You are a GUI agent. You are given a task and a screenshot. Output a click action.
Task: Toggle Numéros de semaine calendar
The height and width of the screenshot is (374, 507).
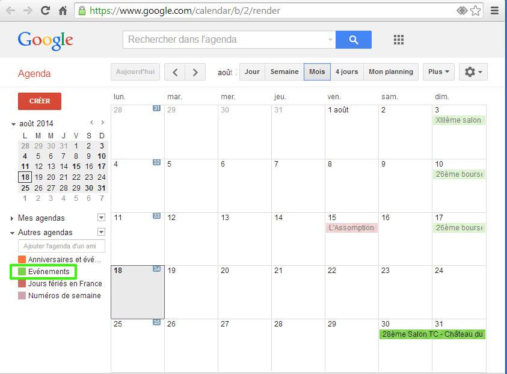pyautogui.click(x=59, y=296)
